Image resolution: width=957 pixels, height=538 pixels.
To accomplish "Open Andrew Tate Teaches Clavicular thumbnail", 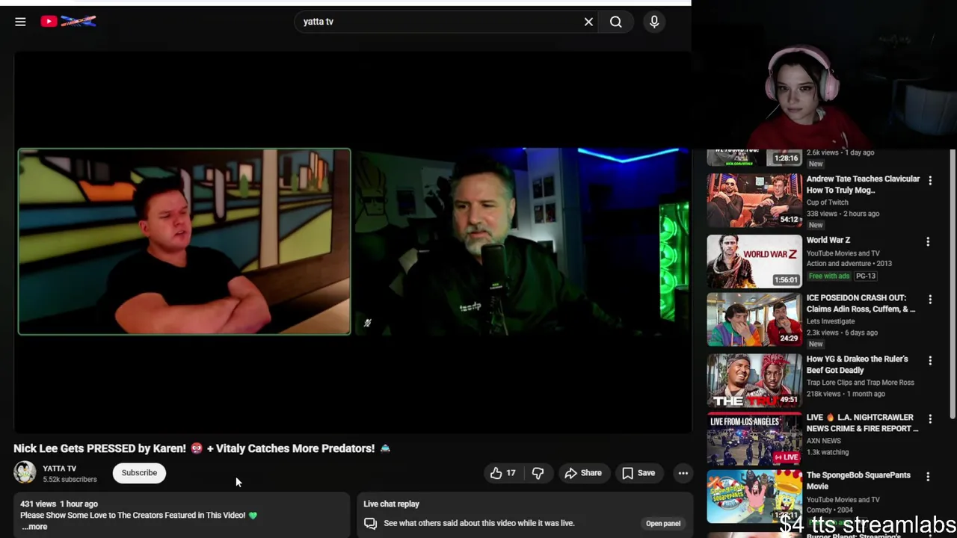I will pyautogui.click(x=754, y=200).
